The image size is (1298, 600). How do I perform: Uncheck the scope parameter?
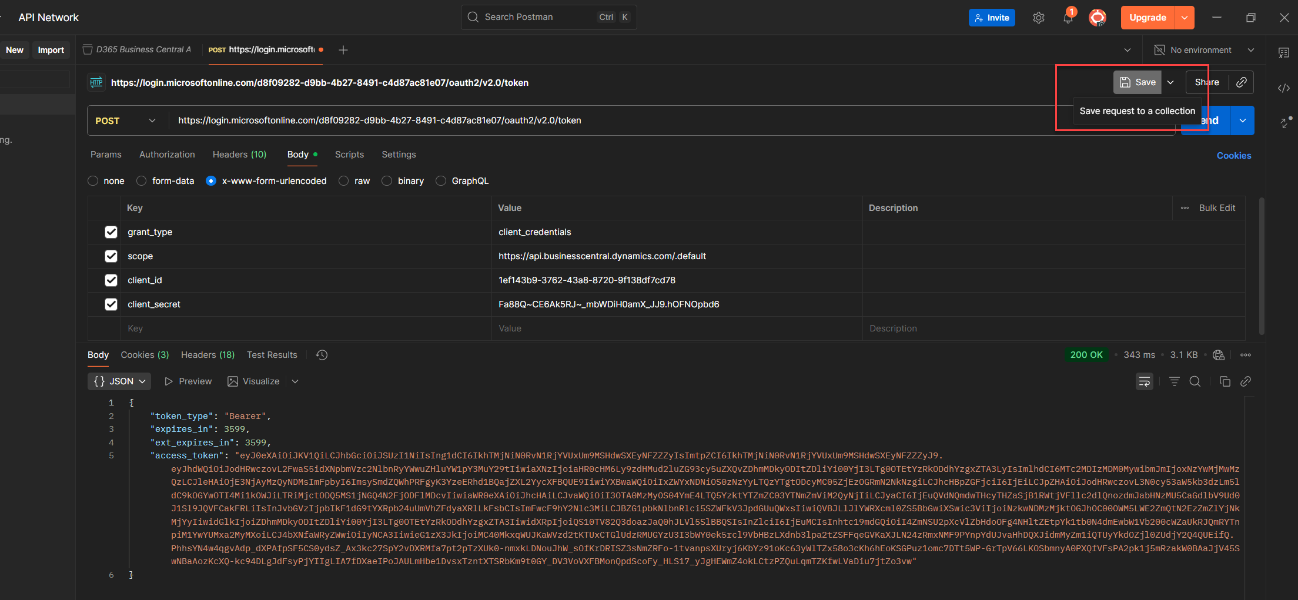[111, 256]
